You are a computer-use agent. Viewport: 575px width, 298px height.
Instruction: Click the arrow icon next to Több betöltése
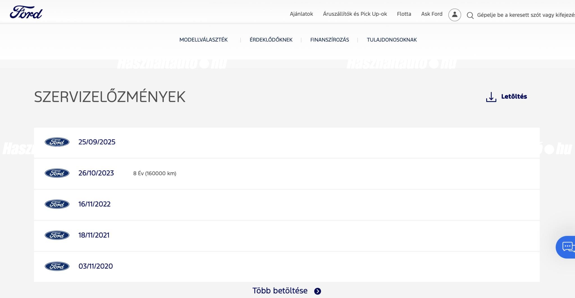(x=318, y=291)
